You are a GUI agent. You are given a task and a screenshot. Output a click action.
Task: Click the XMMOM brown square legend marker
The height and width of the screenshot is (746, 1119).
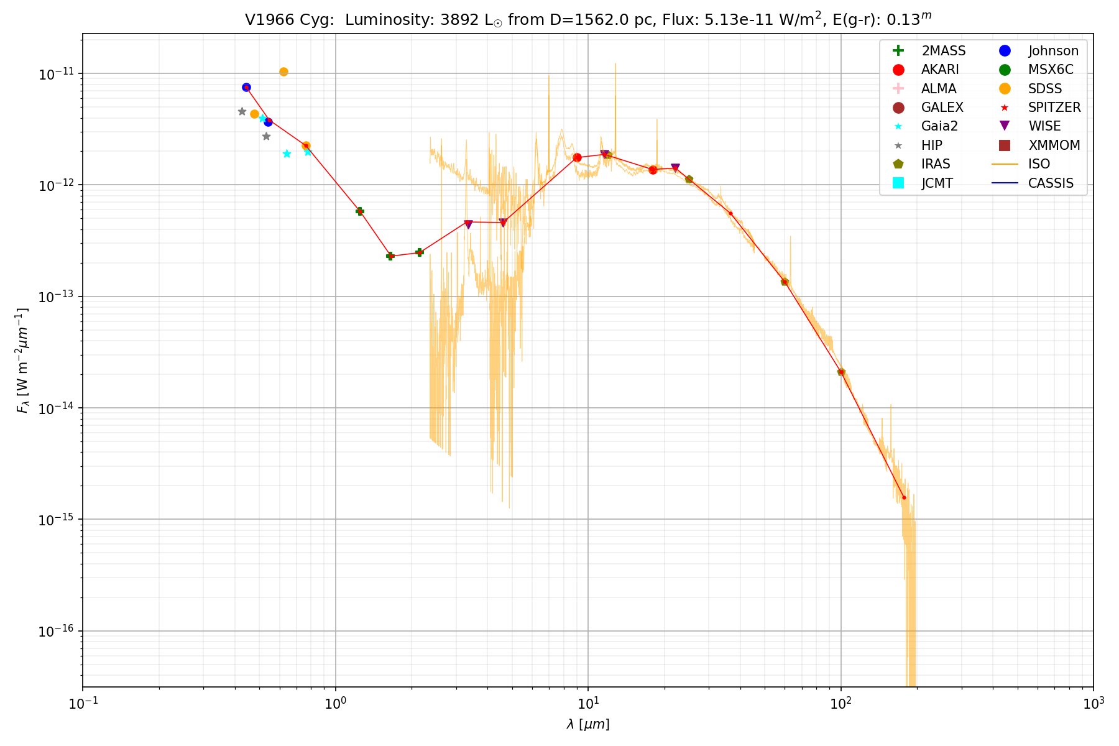(x=1005, y=145)
